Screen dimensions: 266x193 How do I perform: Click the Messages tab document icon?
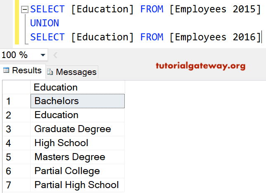tap(50, 72)
